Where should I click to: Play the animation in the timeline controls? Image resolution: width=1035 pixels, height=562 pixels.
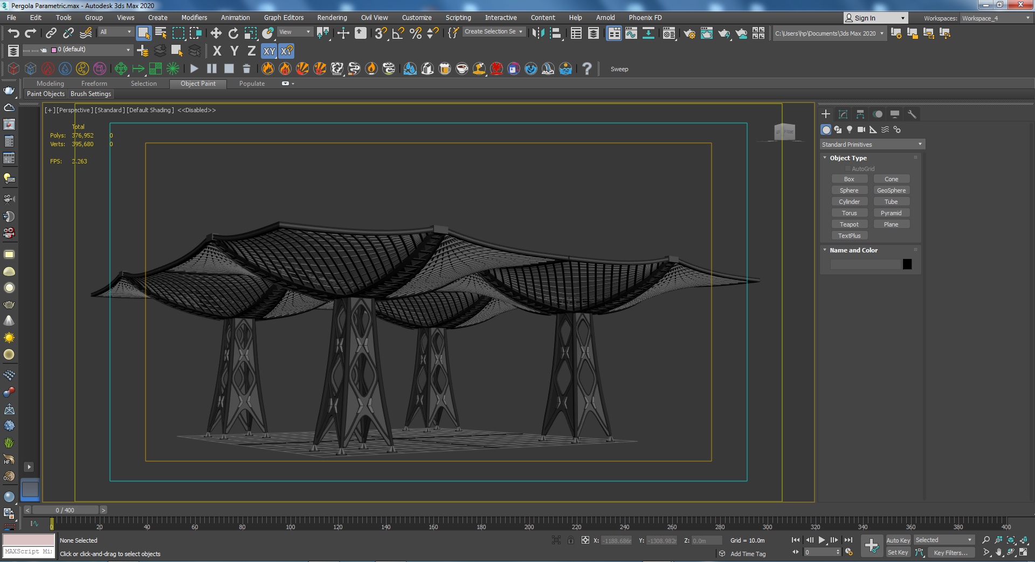point(822,540)
